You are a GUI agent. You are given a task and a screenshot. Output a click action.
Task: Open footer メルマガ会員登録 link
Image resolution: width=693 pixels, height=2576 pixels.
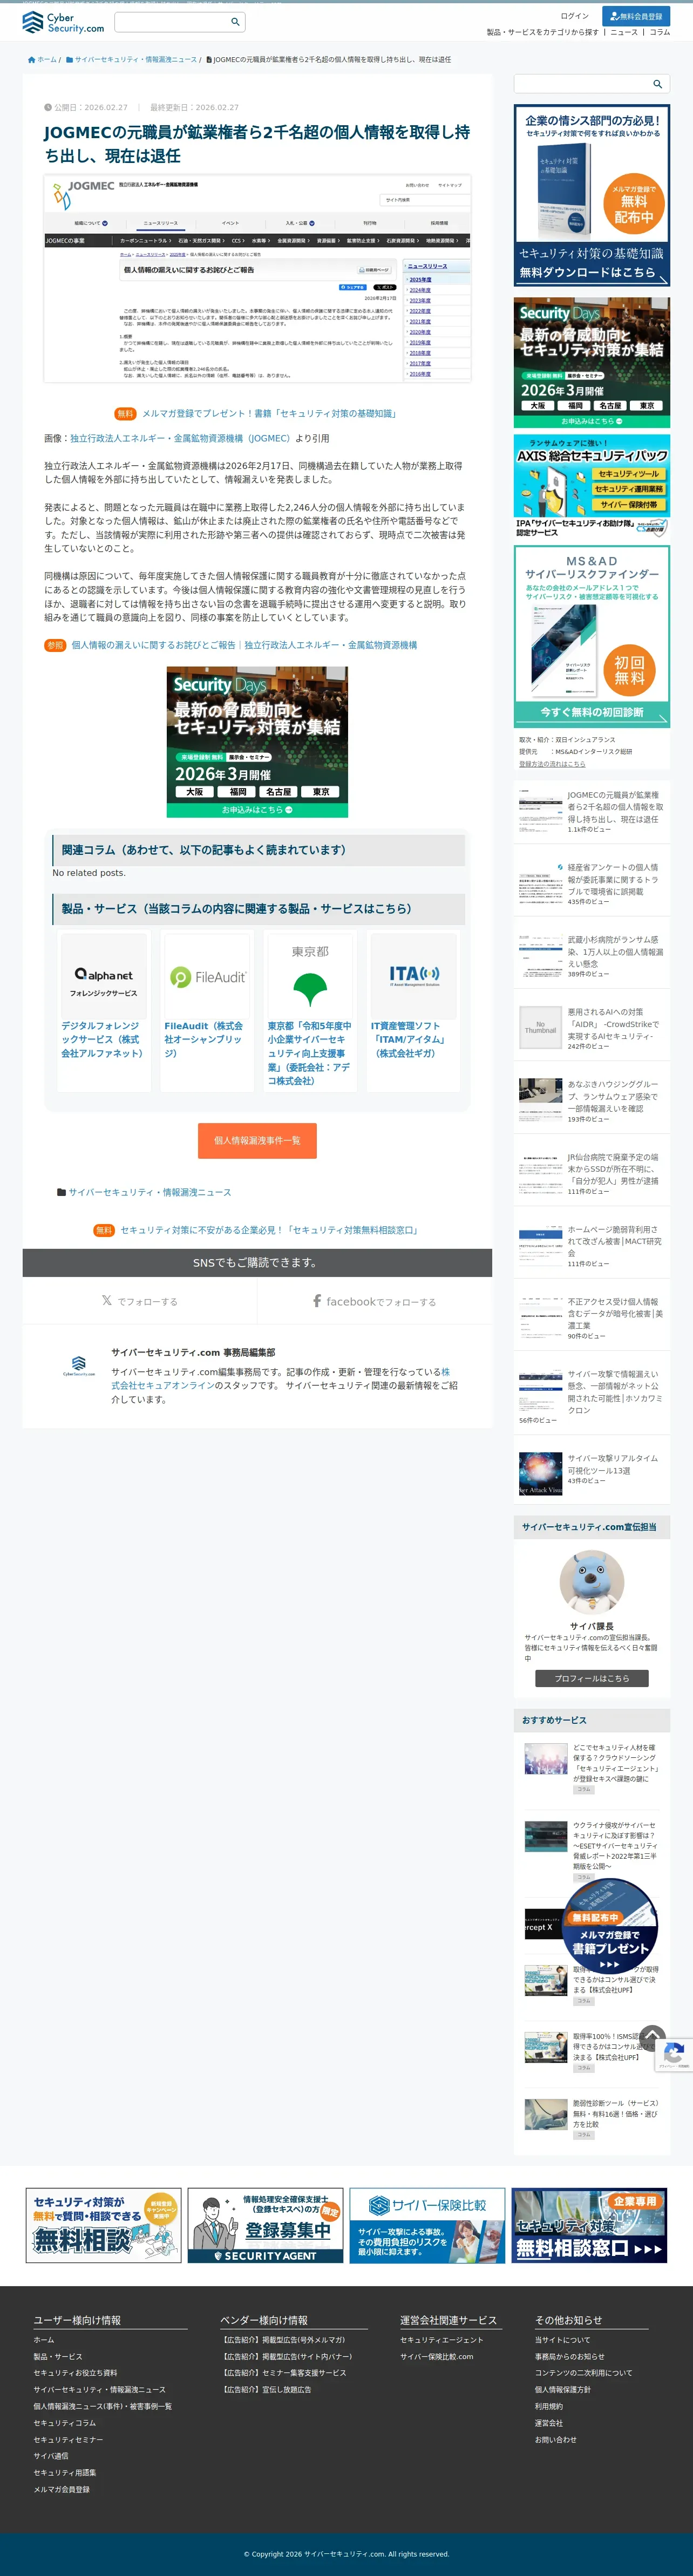(62, 2490)
